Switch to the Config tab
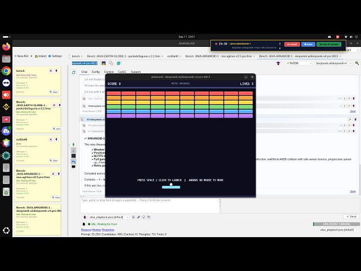The image size is (361, 271). [95, 72]
